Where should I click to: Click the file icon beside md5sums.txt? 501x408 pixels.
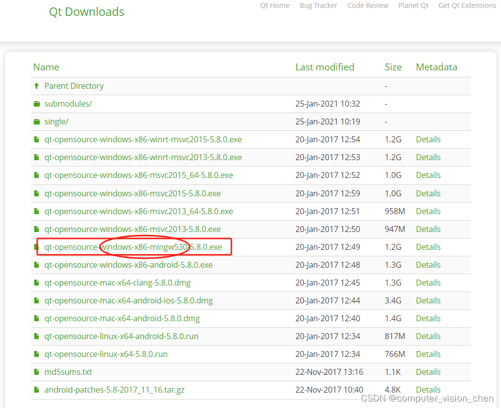tap(37, 371)
